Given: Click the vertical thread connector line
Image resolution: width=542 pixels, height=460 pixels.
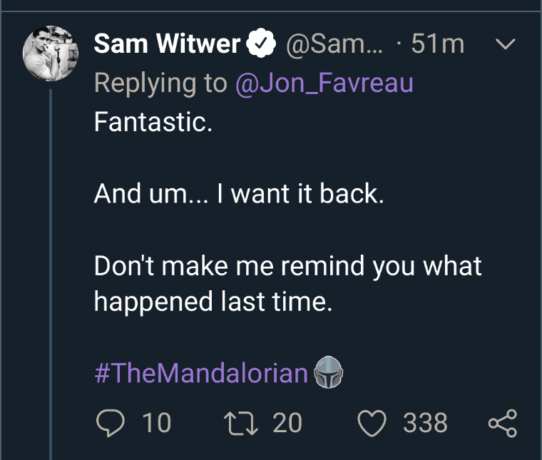Looking at the screenshot, I should click(51, 275).
